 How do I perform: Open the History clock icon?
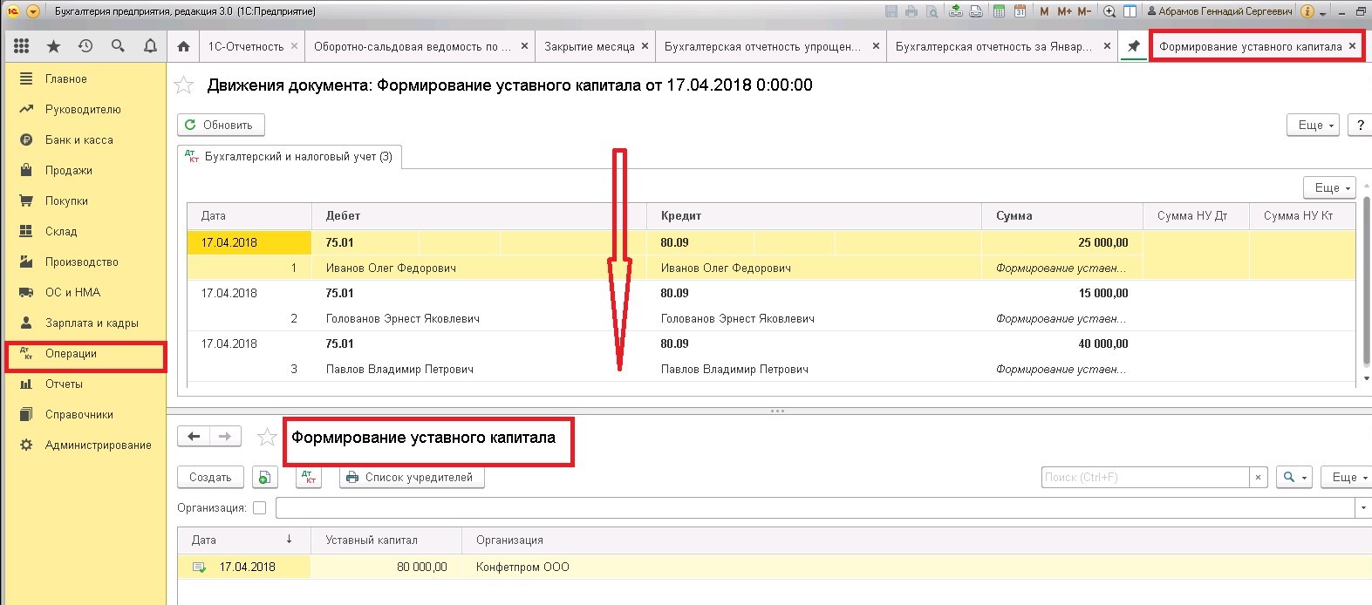(85, 46)
